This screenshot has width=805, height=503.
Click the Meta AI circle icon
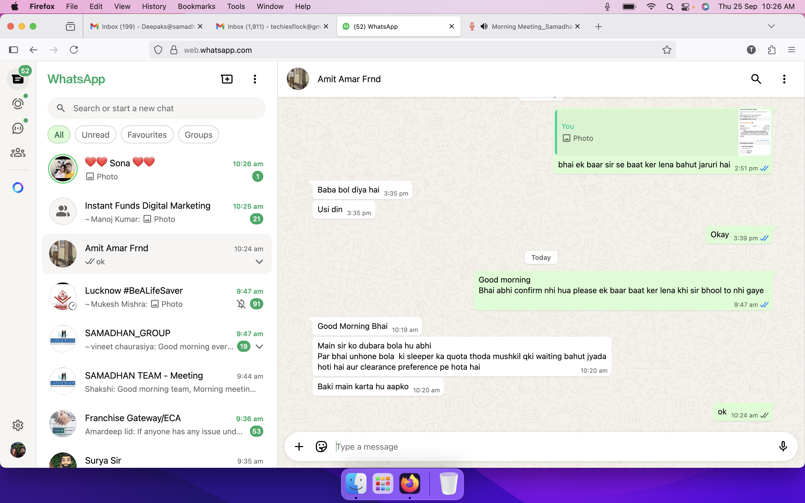click(x=18, y=188)
